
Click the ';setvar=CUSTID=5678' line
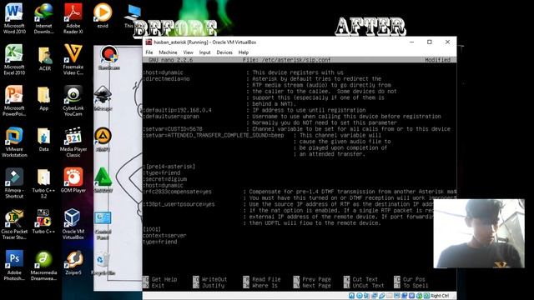click(x=173, y=129)
